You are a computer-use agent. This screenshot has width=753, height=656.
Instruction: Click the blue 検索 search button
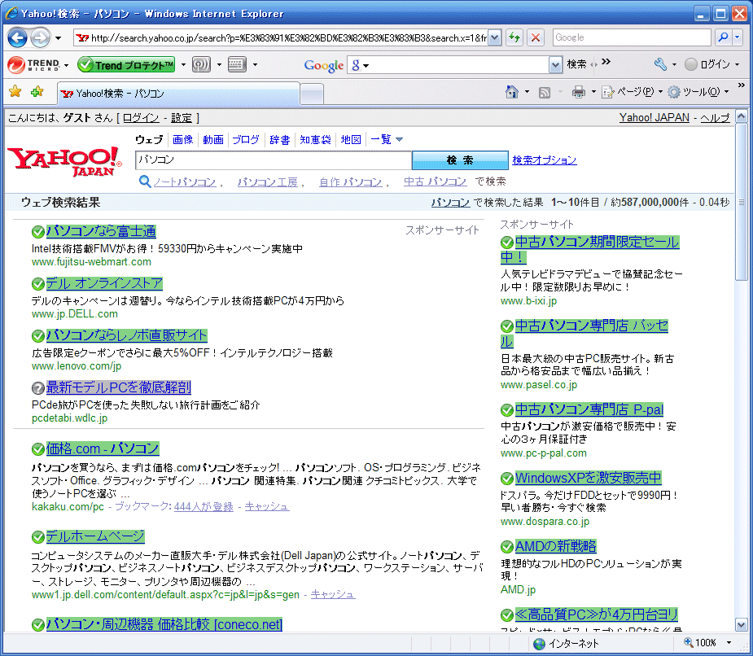tap(460, 160)
